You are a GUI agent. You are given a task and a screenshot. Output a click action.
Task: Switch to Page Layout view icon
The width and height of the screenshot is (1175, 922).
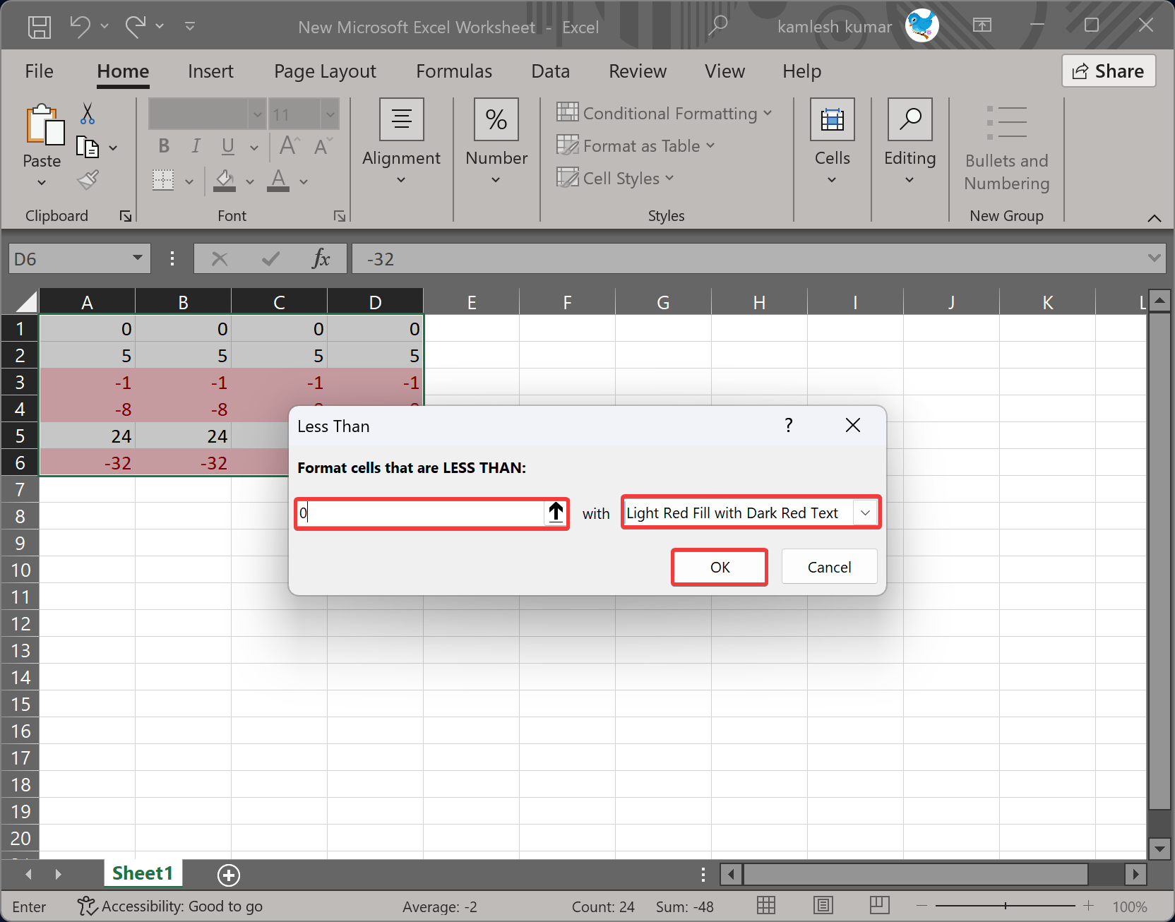point(823,906)
